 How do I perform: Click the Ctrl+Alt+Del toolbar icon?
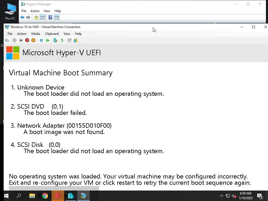pyautogui.click(x=7, y=40)
